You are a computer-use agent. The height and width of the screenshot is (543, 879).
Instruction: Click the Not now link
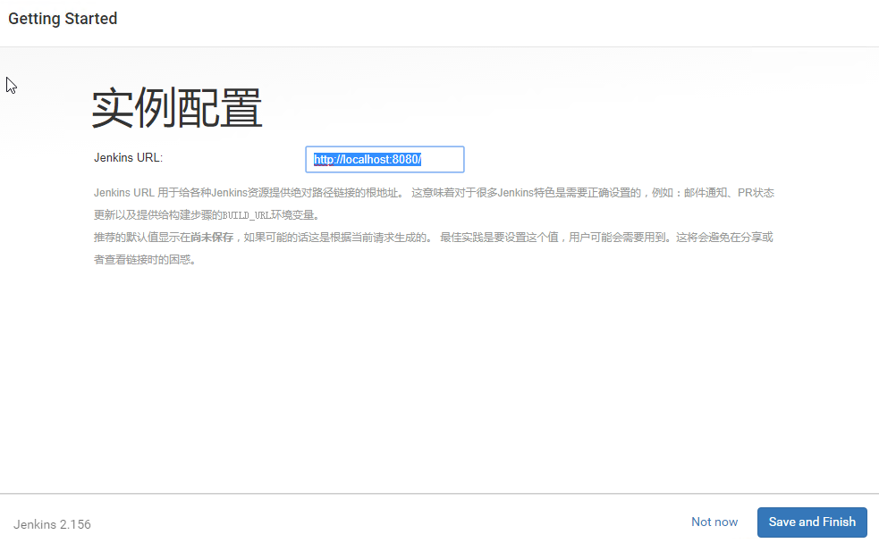(x=714, y=522)
